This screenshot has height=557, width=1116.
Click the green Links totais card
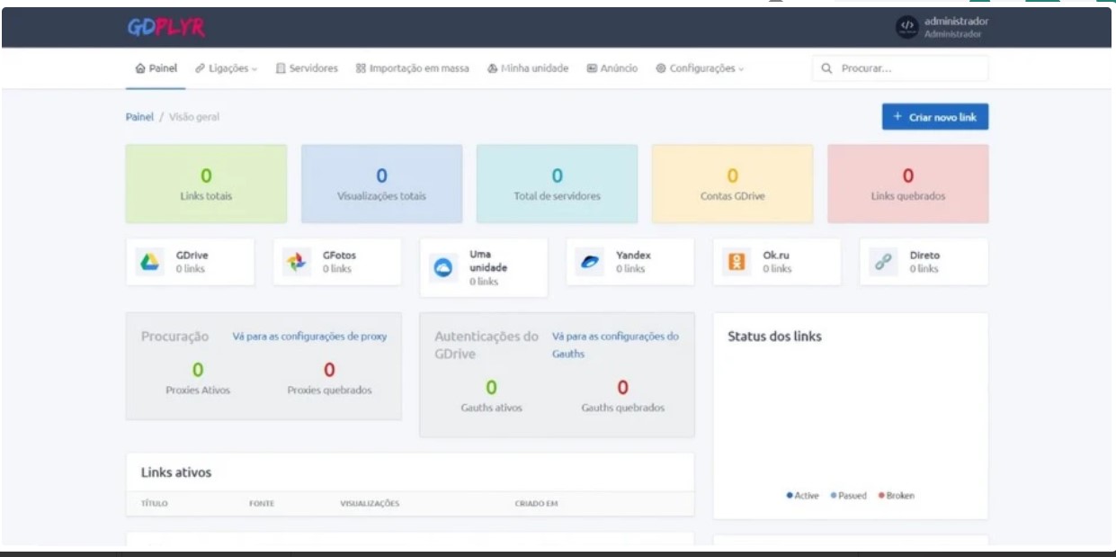click(206, 184)
